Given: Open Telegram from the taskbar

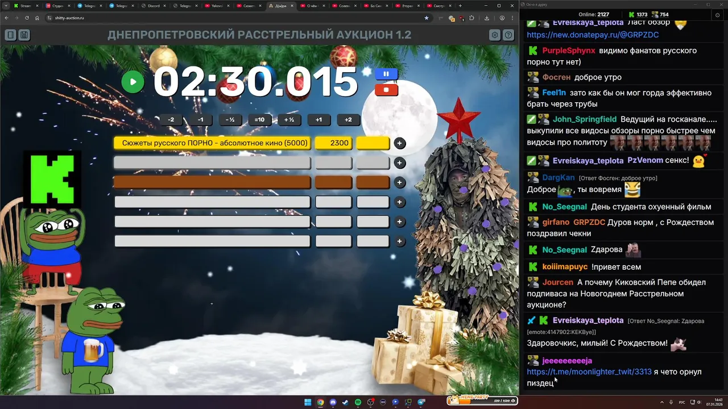Looking at the screenshot, I should tap(421, 402).
